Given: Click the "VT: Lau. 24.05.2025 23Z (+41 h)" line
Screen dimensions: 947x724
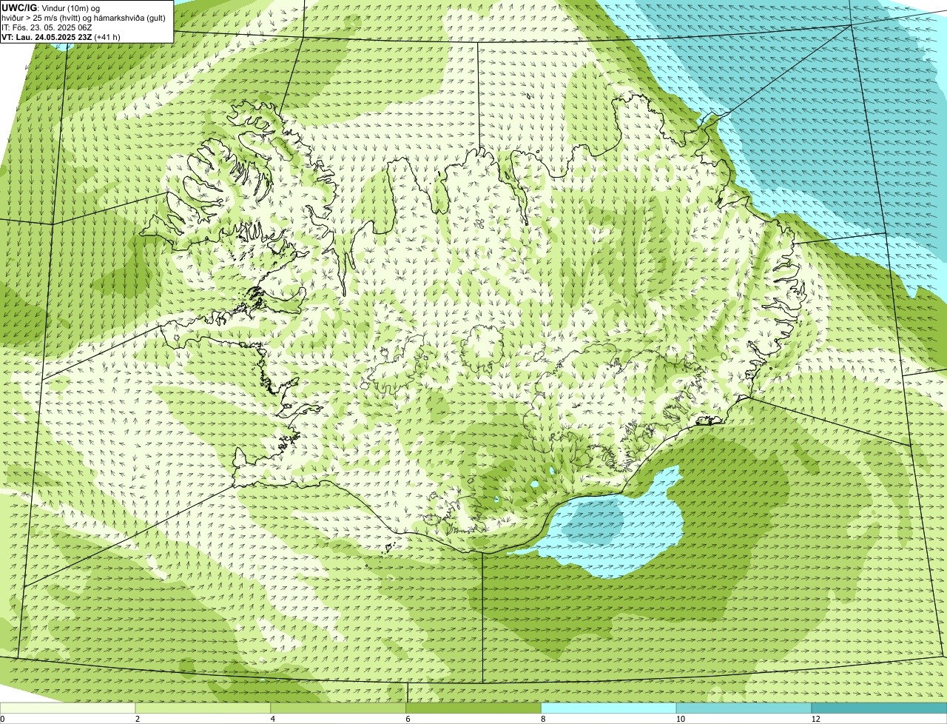Looking at the screenshot, I should click(61, 37).
